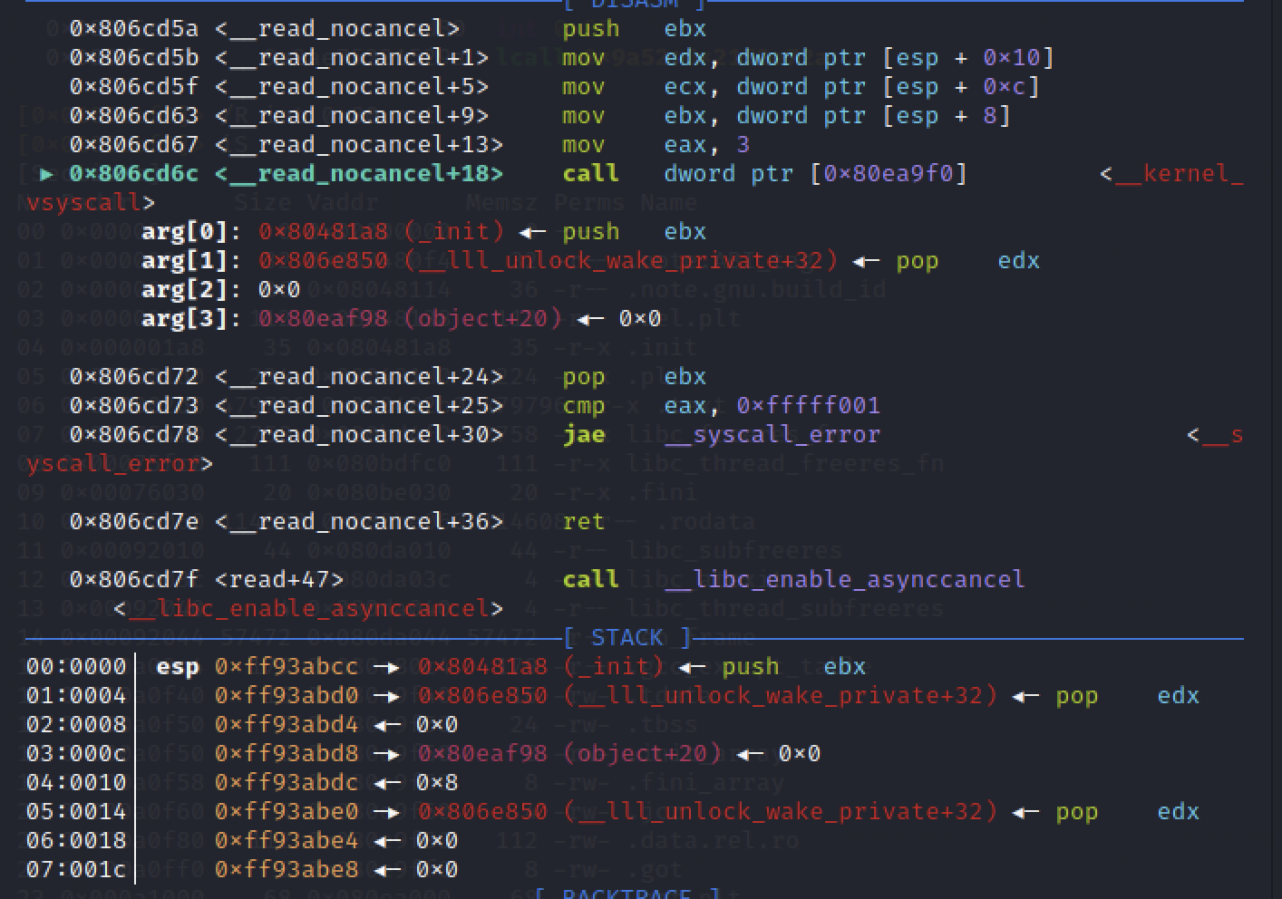Click the jae mnemonic

[584, 435]
